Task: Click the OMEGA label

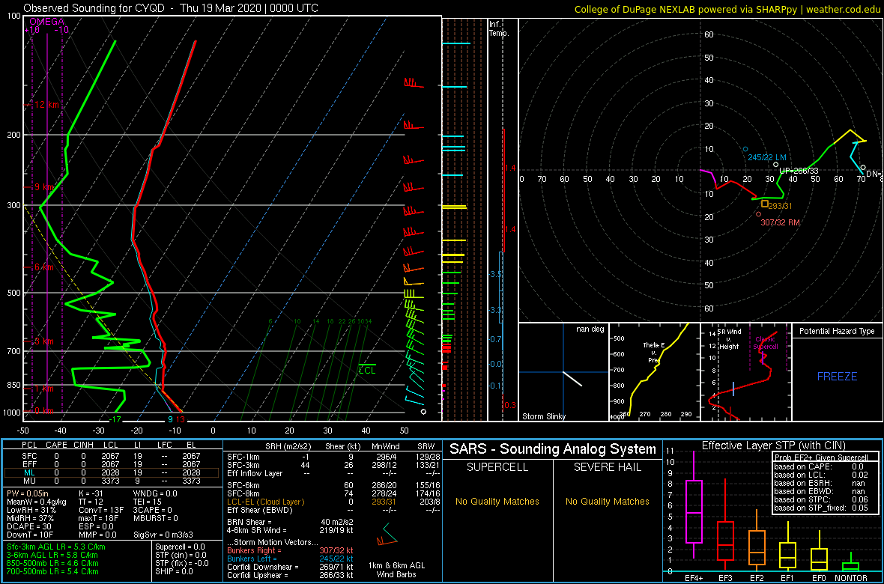Action: [46, 22]
